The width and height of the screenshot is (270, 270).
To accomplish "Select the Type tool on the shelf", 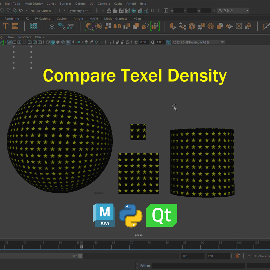I will pyautogui.click(x=6, y=26).
